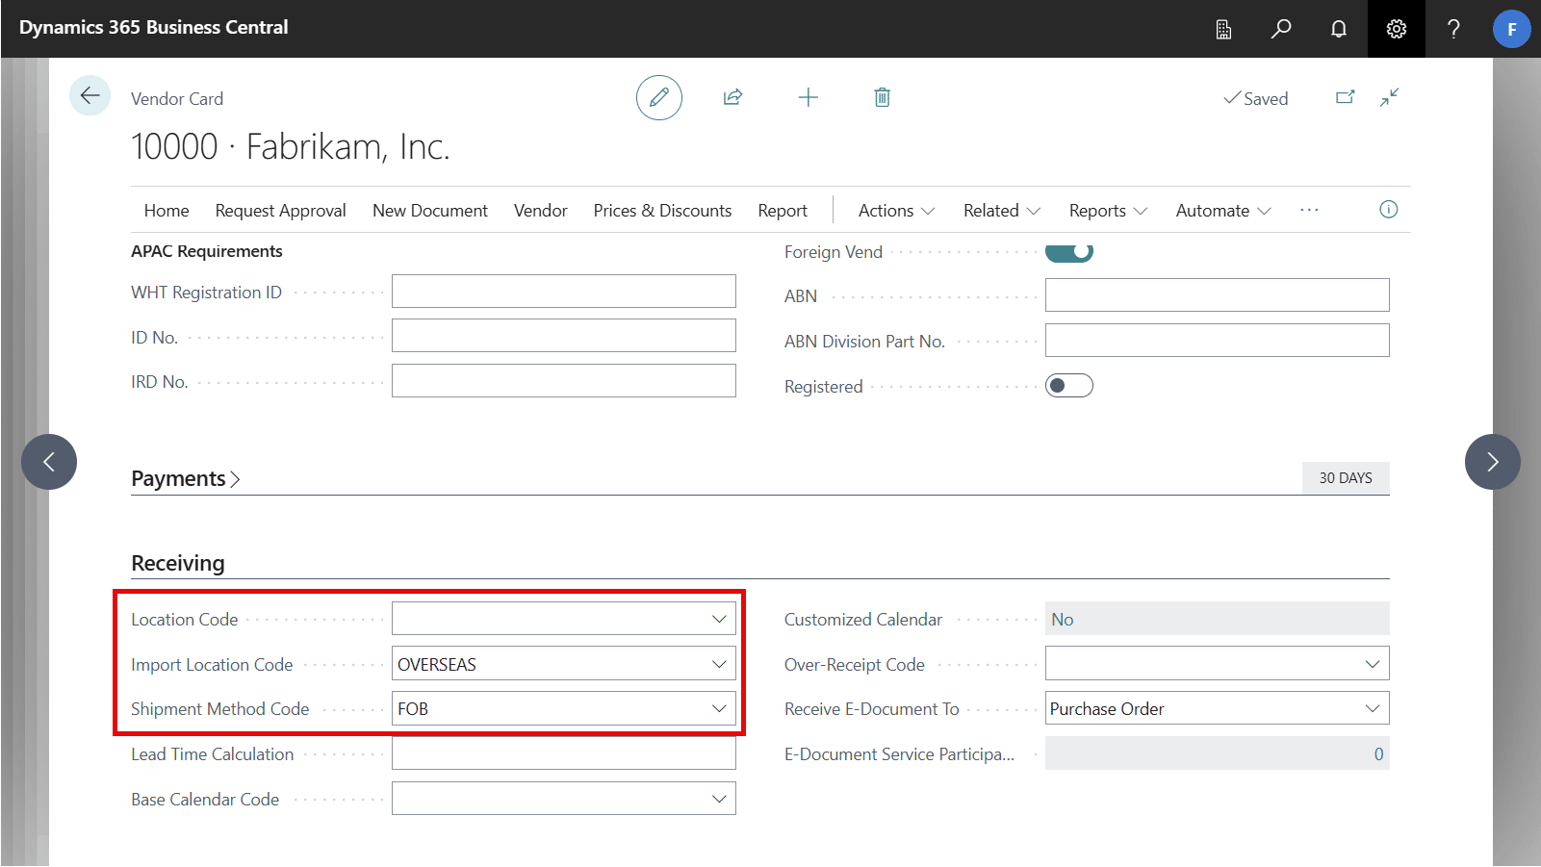Open the settings gear icon
Viewport: 1541px width, 867px height.
click(1396, 29)
